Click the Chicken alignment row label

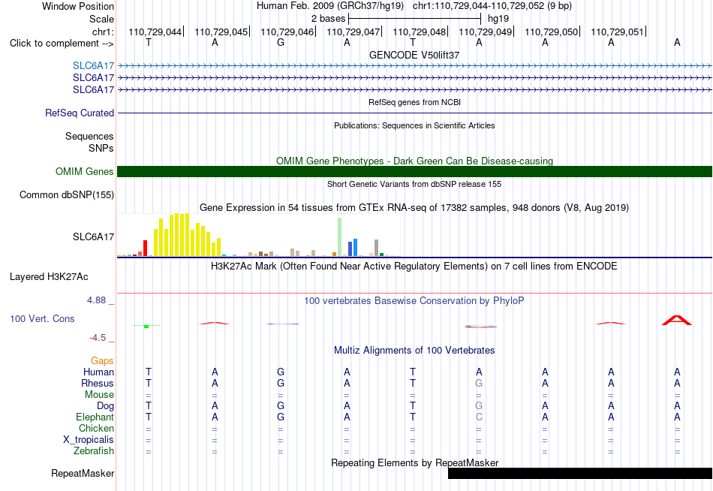(96, 428)
